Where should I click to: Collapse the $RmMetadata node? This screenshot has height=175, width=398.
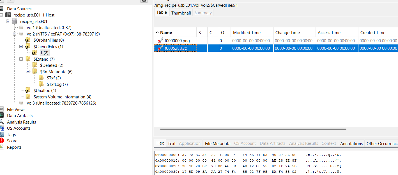pos(28,72)
